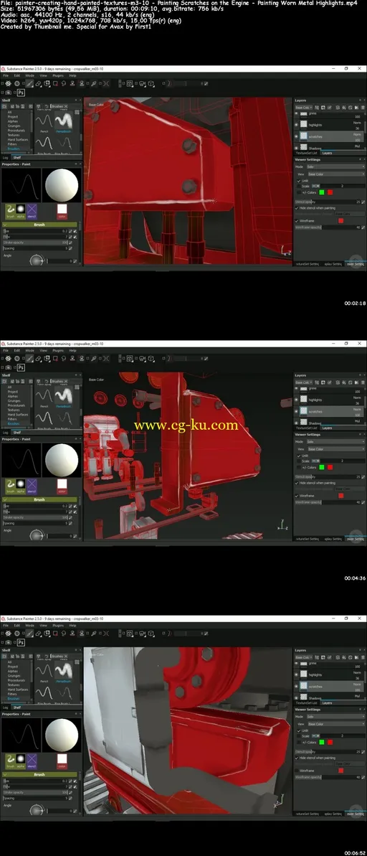This screenshot has height=856, width=367.
Task: Click the Wireframe red swatch in 00:04:36 frame
Action: [x=340, y=497]
